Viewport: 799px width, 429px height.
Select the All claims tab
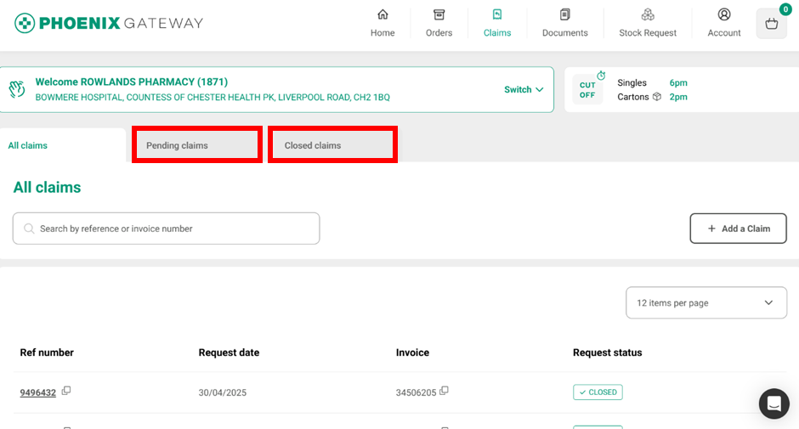point(62,145)
